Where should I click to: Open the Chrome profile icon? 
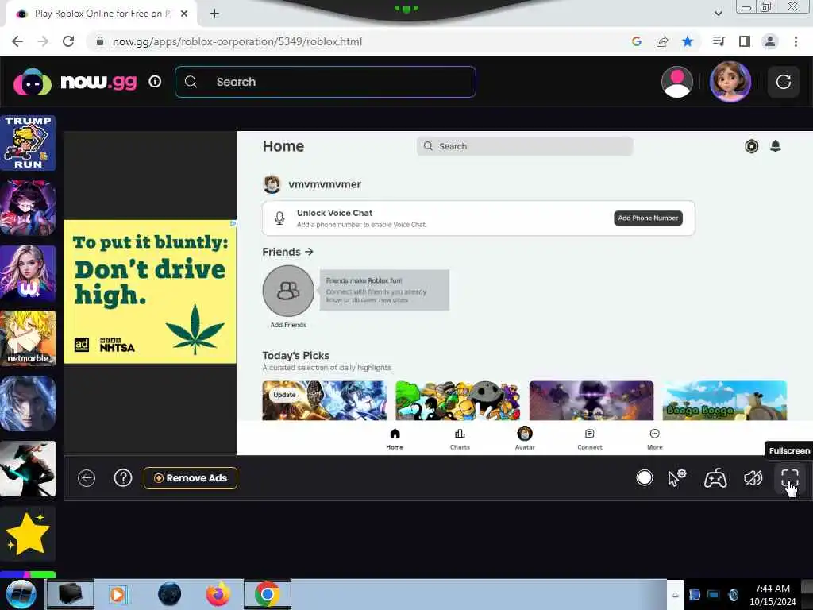[770, 41]
